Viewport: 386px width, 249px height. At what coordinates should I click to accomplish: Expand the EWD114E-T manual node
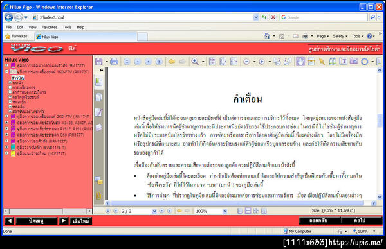pos(7,147)
